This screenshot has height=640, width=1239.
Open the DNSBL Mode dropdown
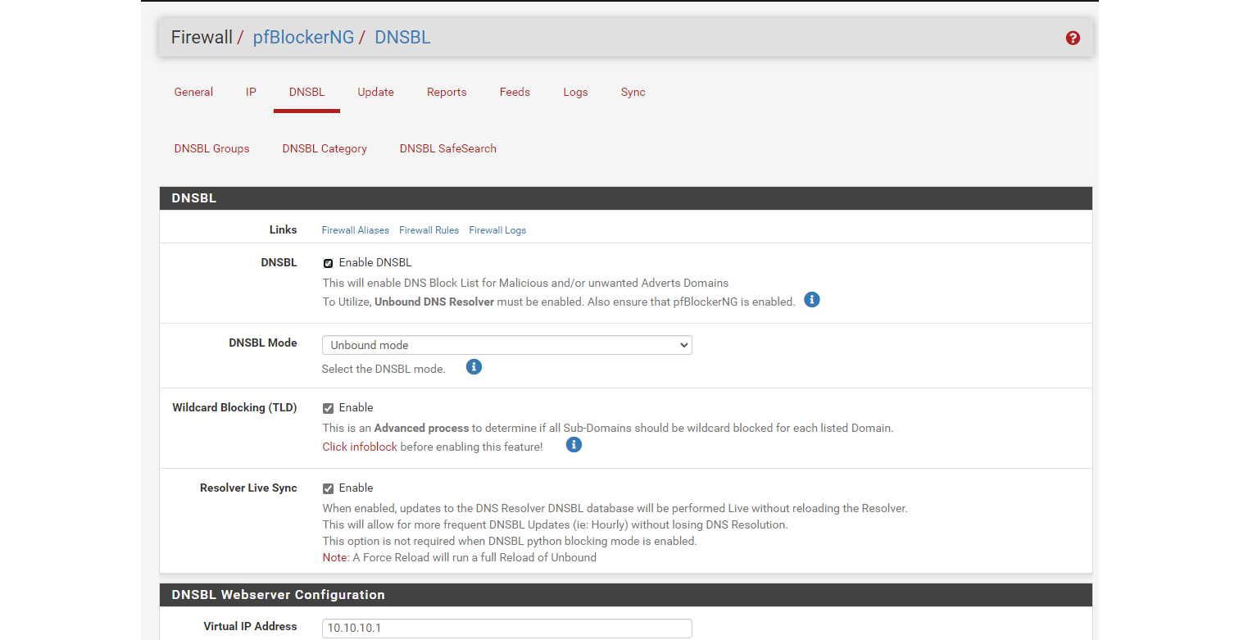(506, 345)
